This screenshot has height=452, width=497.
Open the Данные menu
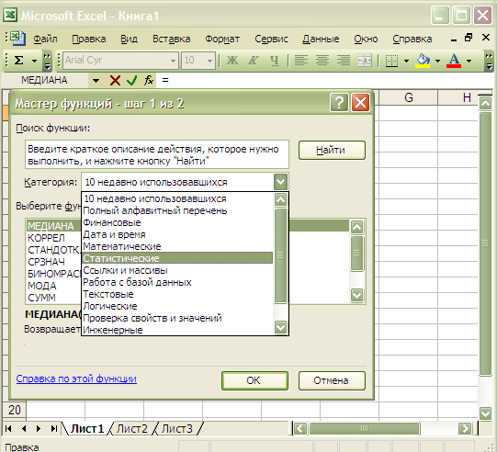[321, 39]
